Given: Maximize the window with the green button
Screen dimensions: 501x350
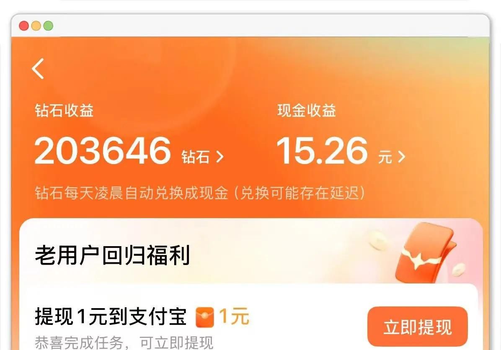Looking at the screenshot, I should [x=48, y=26].
